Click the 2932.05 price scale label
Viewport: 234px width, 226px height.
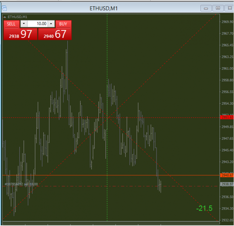coord(227,220)
